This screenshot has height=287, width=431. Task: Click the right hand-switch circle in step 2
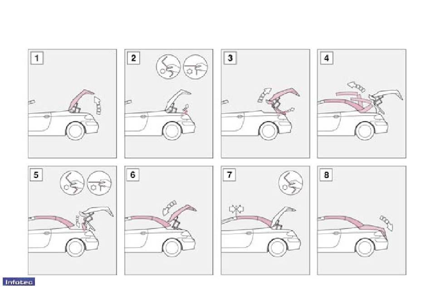195,67
